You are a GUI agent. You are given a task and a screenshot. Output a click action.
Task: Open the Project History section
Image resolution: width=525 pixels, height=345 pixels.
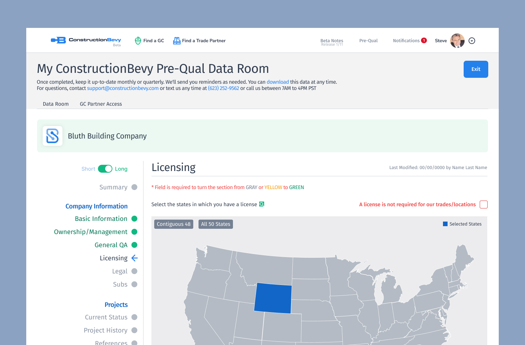105,330
